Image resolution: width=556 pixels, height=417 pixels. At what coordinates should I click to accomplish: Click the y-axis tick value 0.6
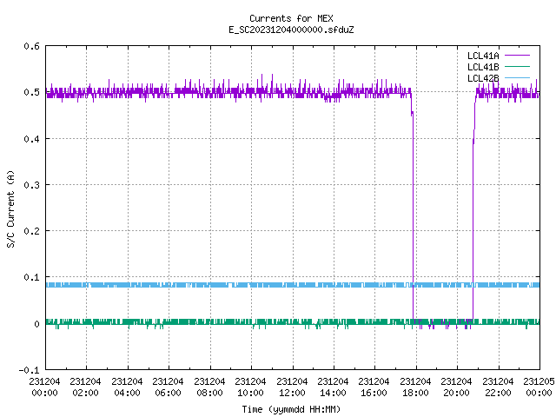pyautogui.click(x=31, y=46)
